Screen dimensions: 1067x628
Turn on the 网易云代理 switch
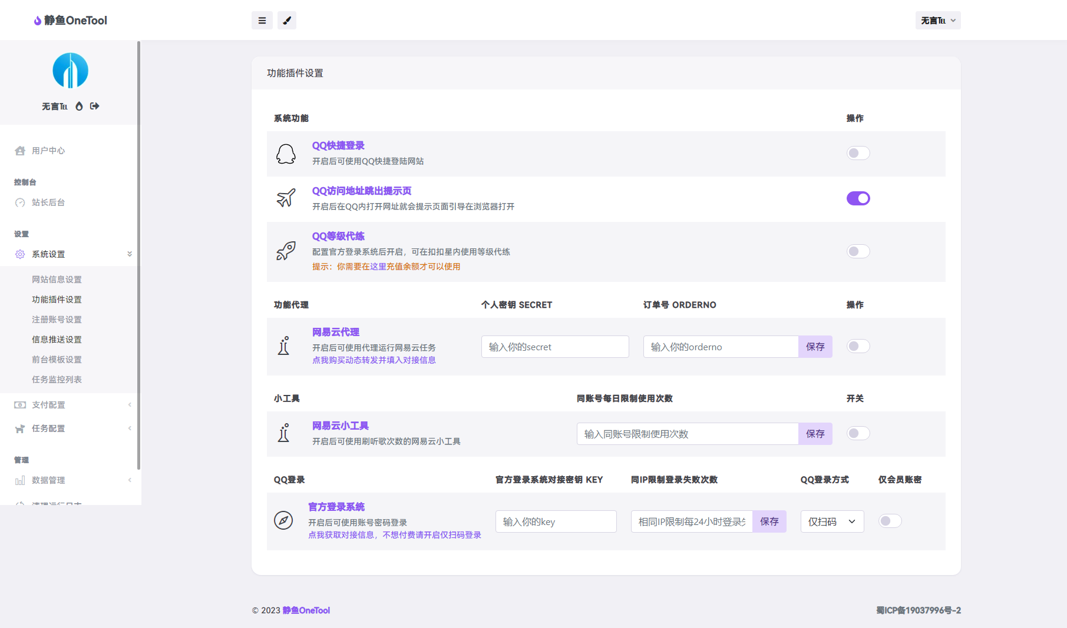pos(858,346)
